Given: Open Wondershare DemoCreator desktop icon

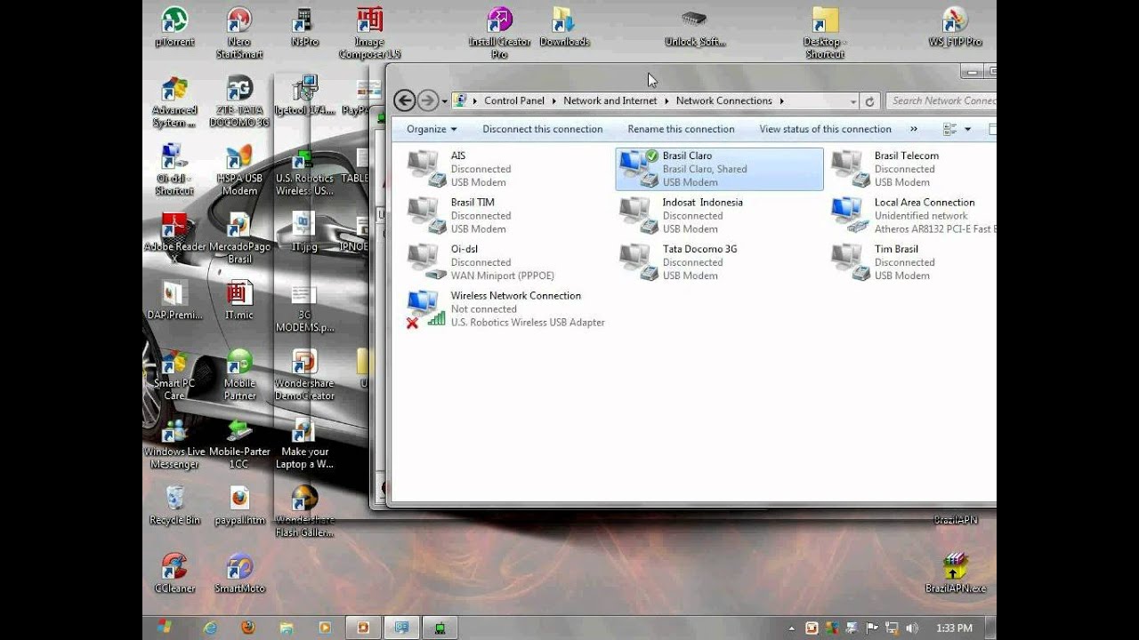Looking at the screenshot, I should 304,375.
